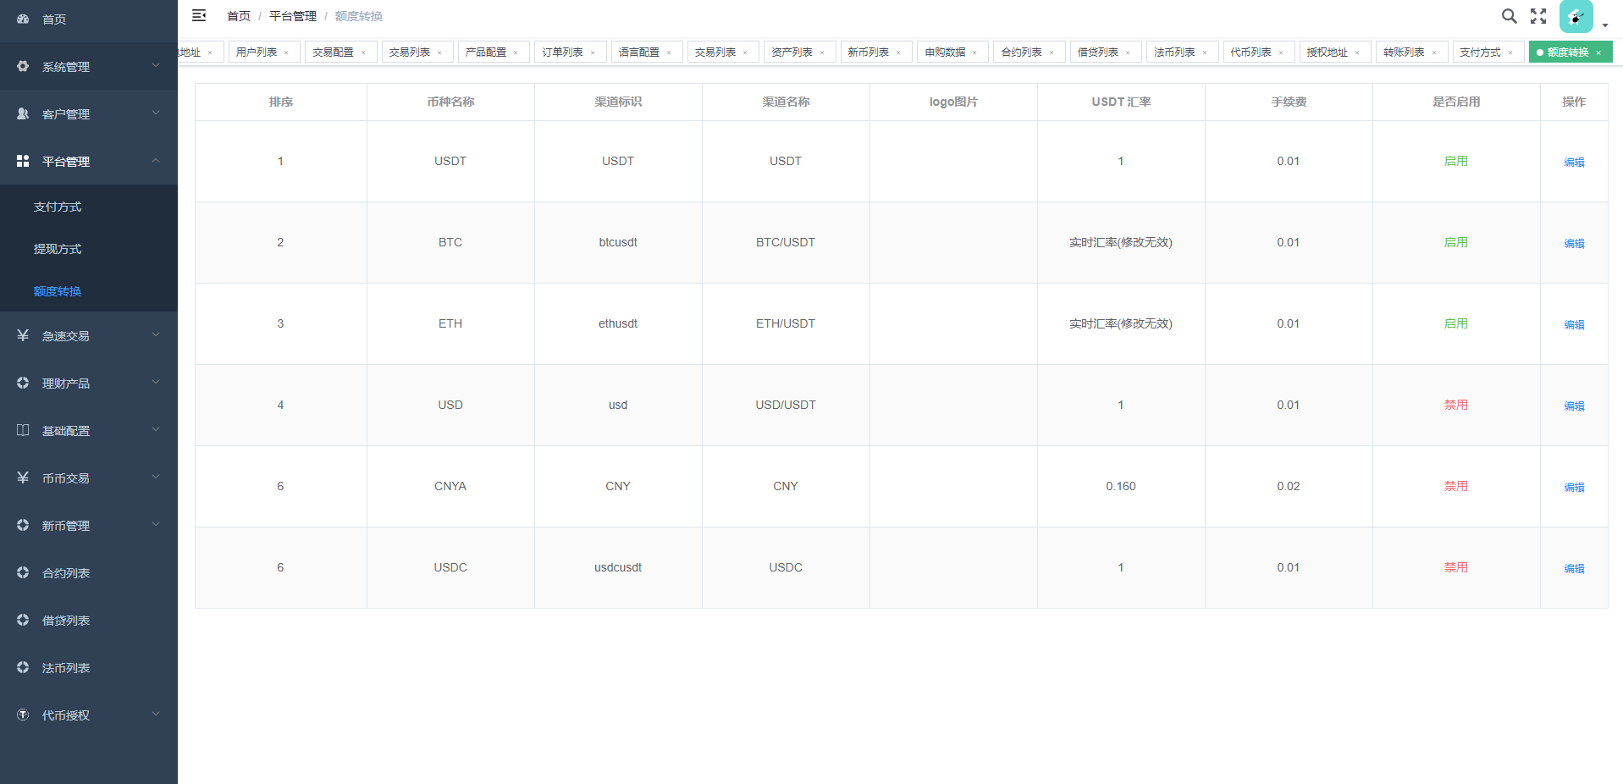The width and height of the screenshot is (1623, 784).
Task: Edit the CNYA row
Action: pos(1574,487)
